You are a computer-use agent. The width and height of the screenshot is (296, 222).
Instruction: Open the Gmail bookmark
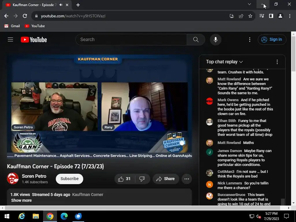click(12, 26)
